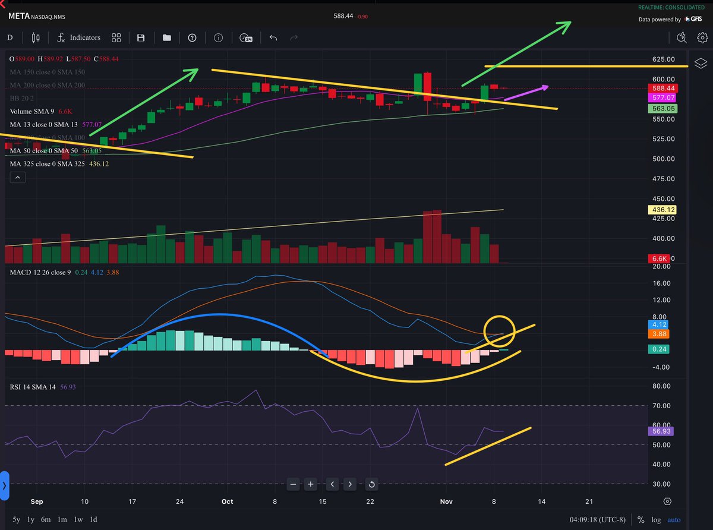Click the 563.05 MA 50 axis label
The width and height of the screenshot is (713, 530).
[662, 109]
